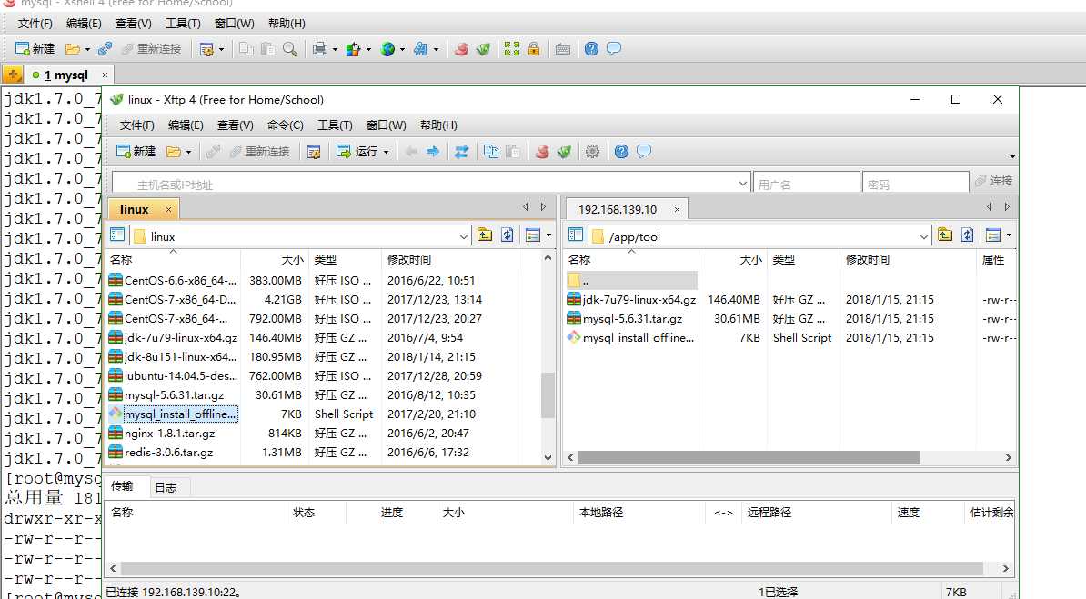
Task: Click the username input field
Action: click(x=806, y=184)
